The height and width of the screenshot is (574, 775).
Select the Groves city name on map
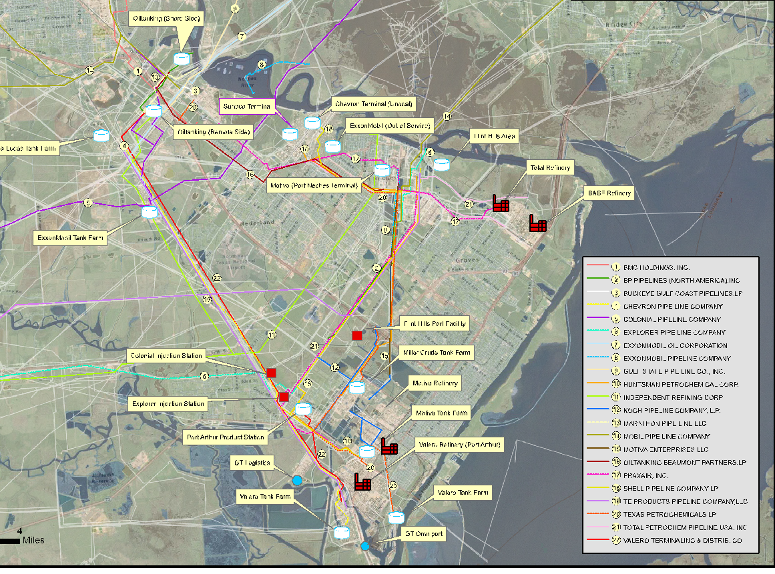(x=467, y=260)
